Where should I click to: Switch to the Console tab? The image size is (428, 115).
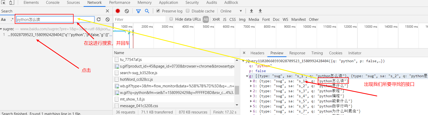[53, 3]
